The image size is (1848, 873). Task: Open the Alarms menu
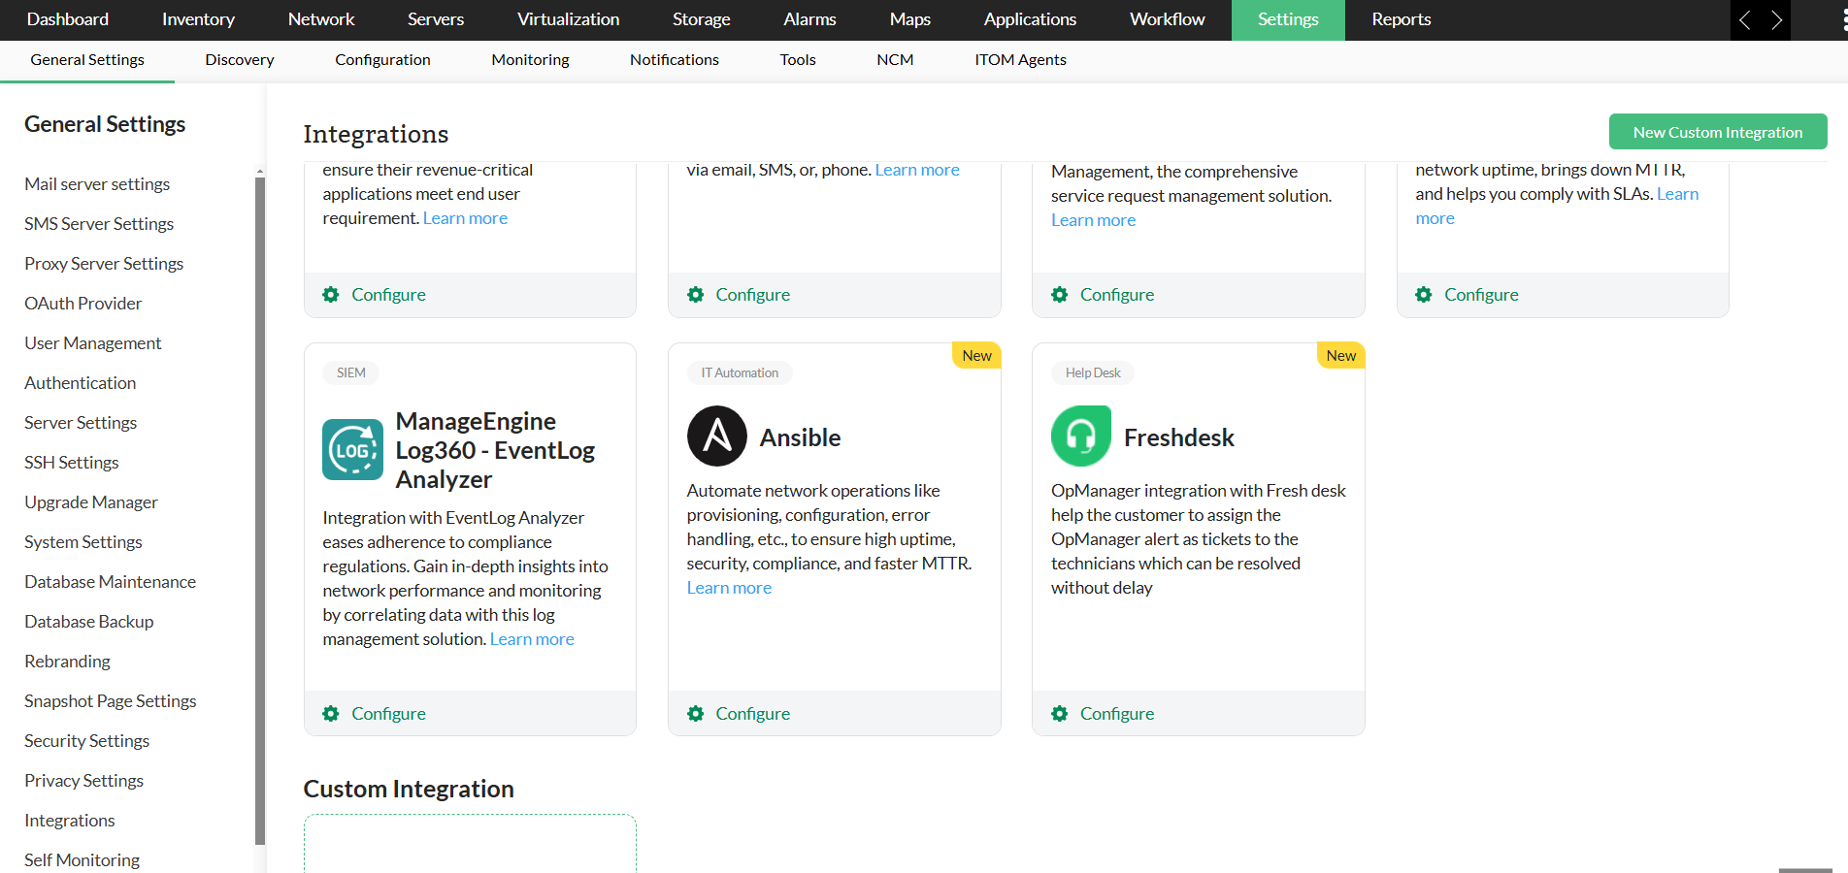[809, 19]
